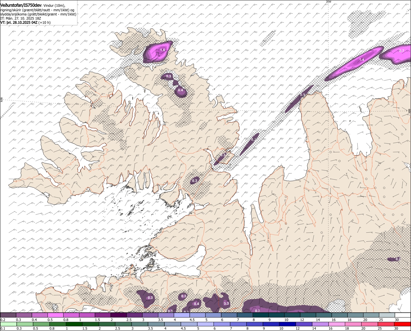Click the 0.8 label of the lower scale
411x331 pixels.
pos(52,328)
